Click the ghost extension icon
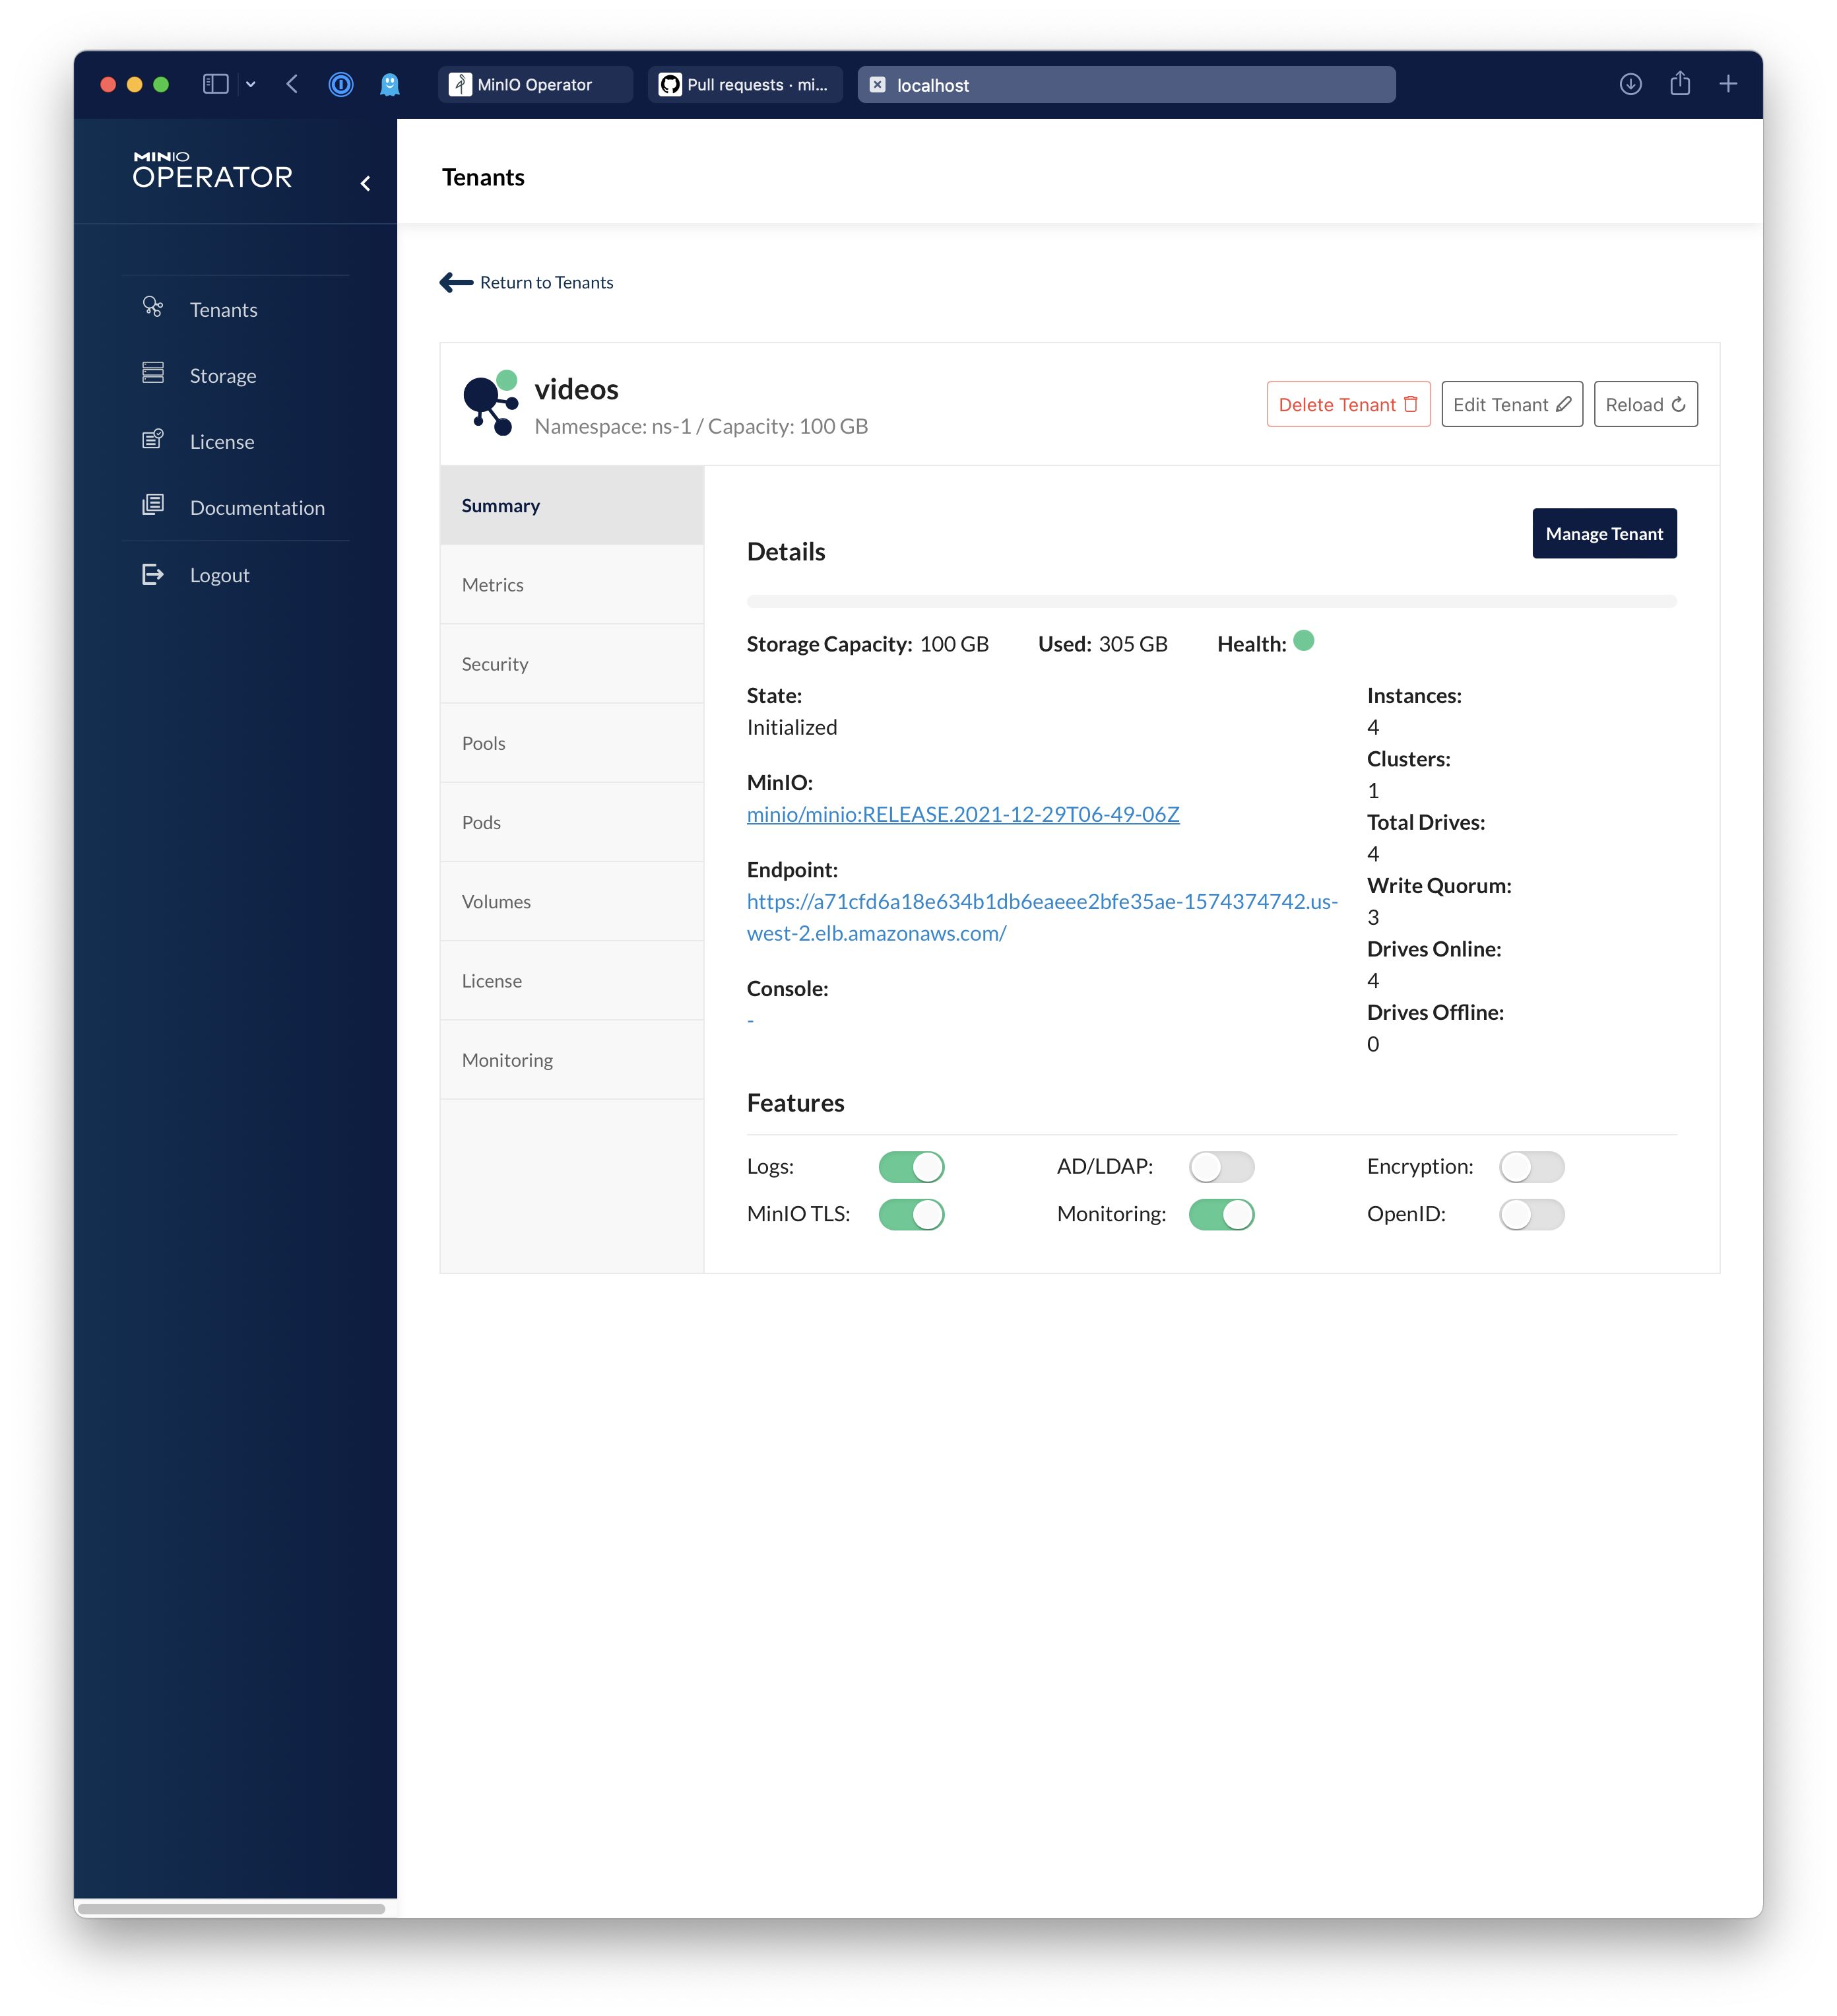This screenshot has height=2016, width=1837. 390,85
